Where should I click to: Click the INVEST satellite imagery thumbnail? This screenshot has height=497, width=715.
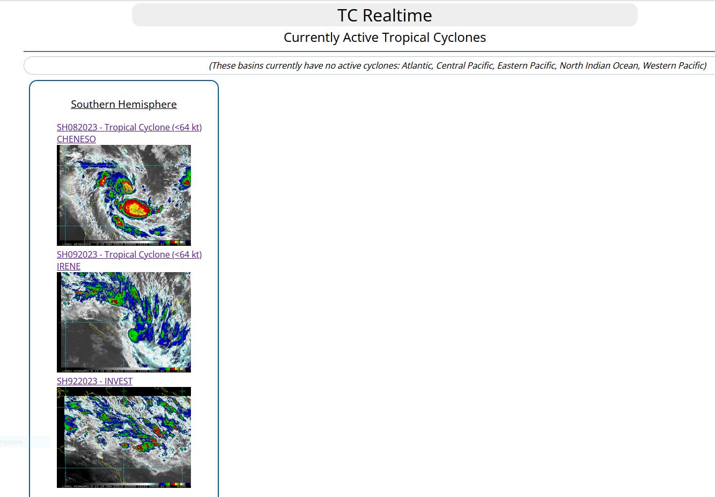(x=124, y=437)
